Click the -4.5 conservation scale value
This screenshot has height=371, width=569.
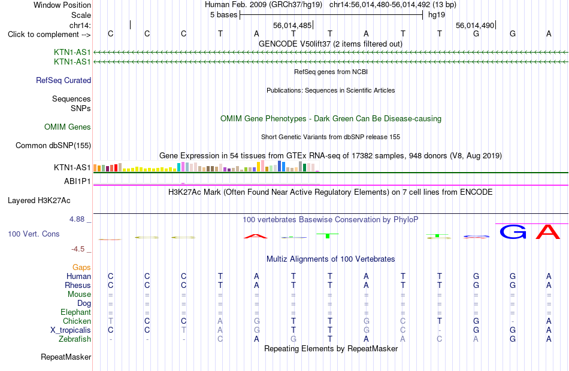(x=78, y=249)
